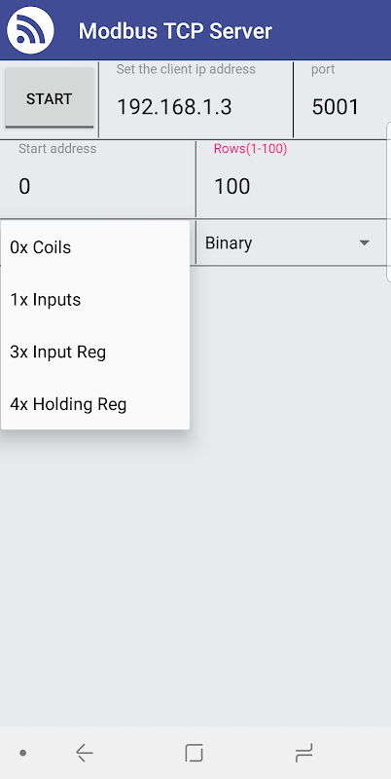Start the Modbus TCP server
The image size is (391, 779).
50,98
